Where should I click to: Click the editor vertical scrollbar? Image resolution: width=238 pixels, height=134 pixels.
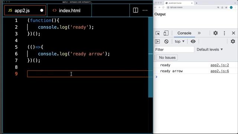click(151, 57)
